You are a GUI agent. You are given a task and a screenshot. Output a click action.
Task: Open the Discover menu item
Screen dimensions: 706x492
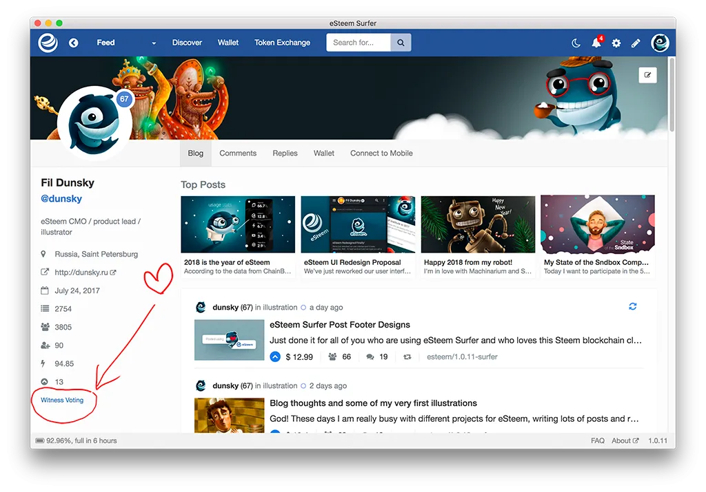click(187, 43)
